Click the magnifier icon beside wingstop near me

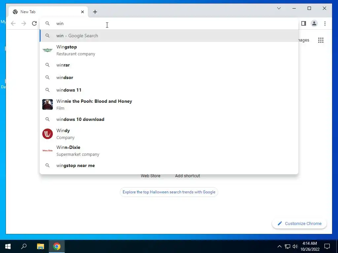pyautogui.click(x=48, y=165)
